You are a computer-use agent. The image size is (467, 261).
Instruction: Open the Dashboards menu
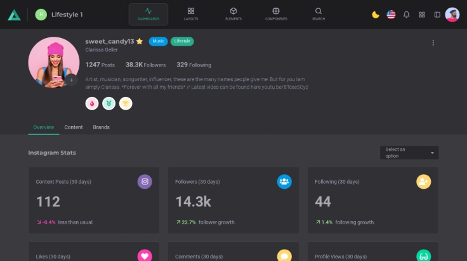pos(148,14)
